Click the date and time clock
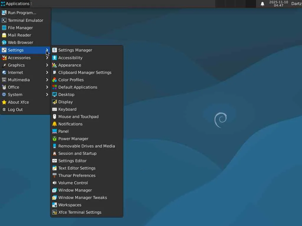This screenshot has height=226, width=302. pyautogui.click(x=278, y=4)
